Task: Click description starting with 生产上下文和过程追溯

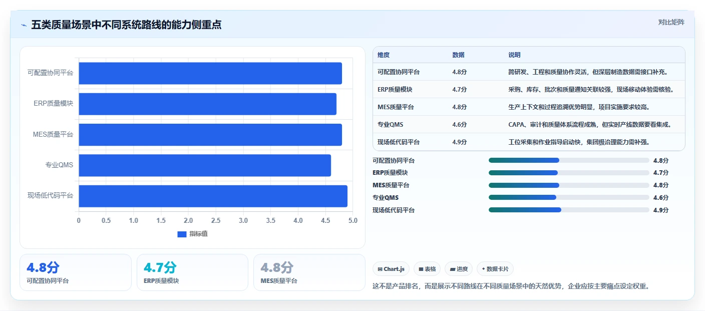Action: [579, 107]
